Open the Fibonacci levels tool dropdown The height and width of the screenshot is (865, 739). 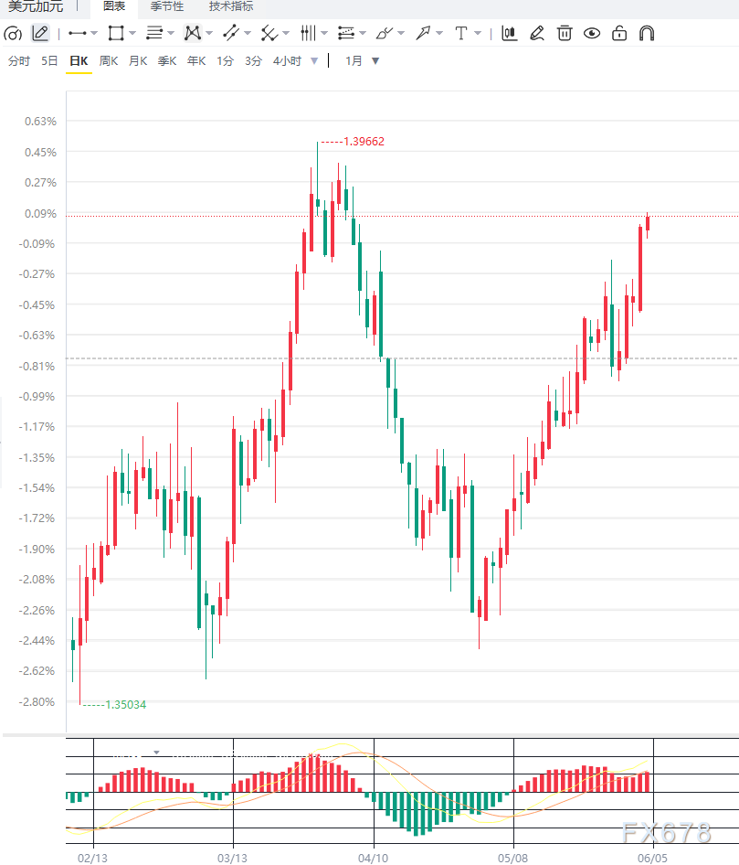(362, 33)
